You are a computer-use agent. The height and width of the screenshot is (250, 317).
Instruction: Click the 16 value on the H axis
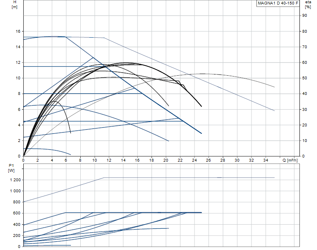pos(18,31)
